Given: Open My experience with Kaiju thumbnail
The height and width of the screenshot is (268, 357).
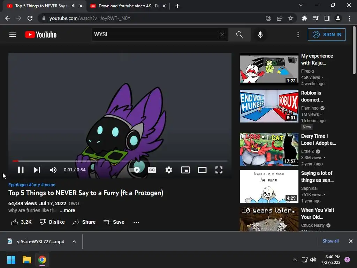Looking at the screenshot, I should click(269, 69).
